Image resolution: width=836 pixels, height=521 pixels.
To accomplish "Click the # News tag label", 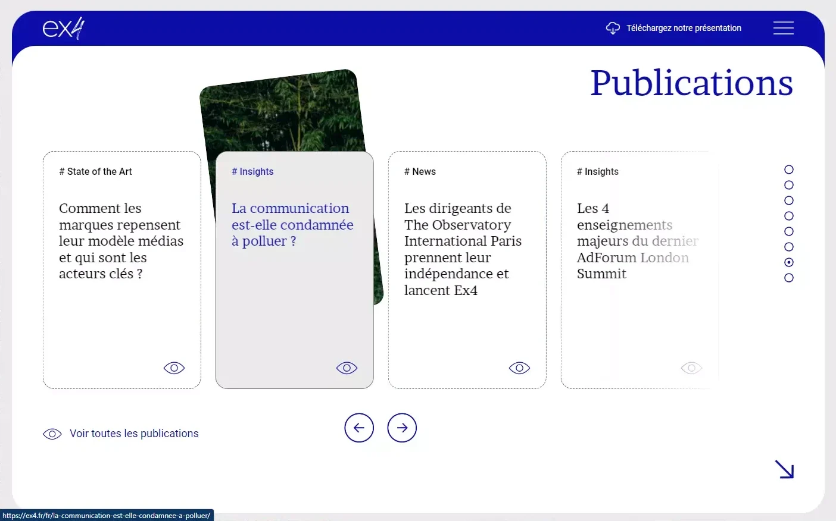I will [x=420, y=171].
